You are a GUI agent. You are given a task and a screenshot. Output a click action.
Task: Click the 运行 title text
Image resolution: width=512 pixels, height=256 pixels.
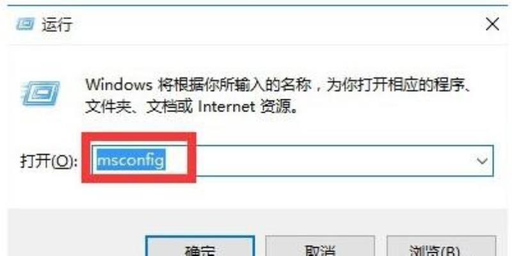coord(57,25)
